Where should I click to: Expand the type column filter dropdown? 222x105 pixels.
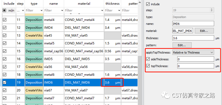(x=41, y=10)
